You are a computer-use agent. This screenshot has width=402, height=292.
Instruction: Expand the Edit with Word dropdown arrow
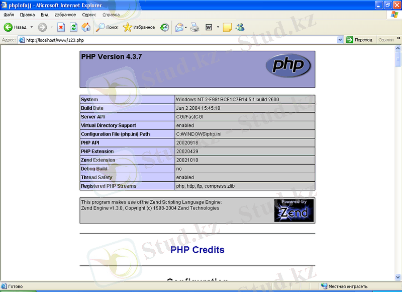coord(218,27)
